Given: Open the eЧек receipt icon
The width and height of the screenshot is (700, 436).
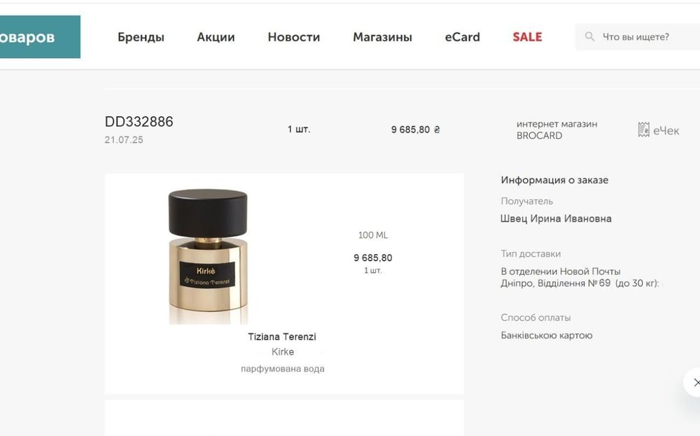Looking at the screenshot, I should coord(643,130).
